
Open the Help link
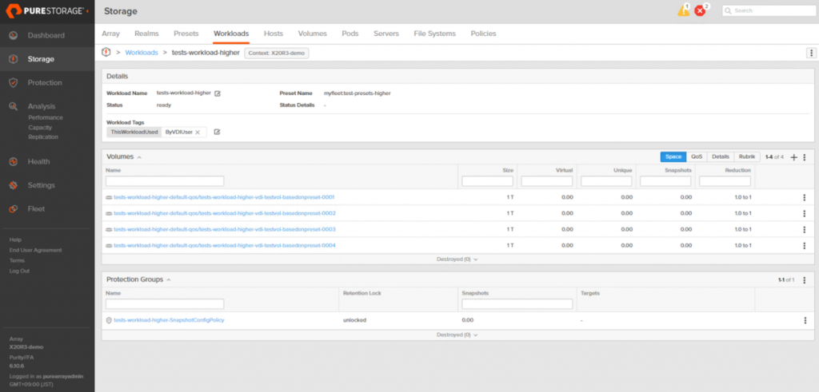click(15, 240)
